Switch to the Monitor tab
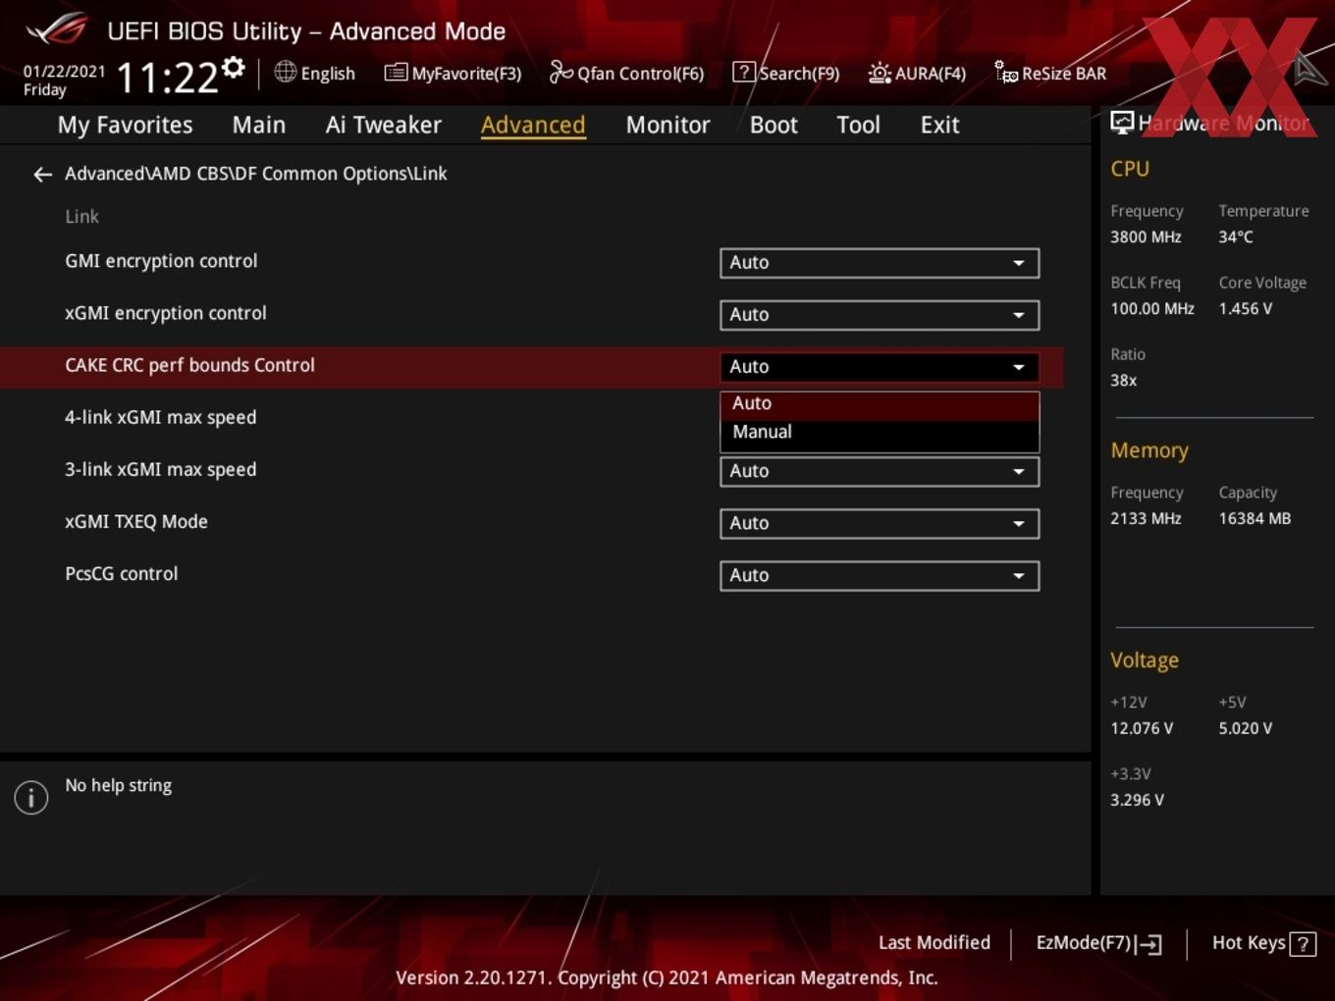 click(x=667, y=126)
